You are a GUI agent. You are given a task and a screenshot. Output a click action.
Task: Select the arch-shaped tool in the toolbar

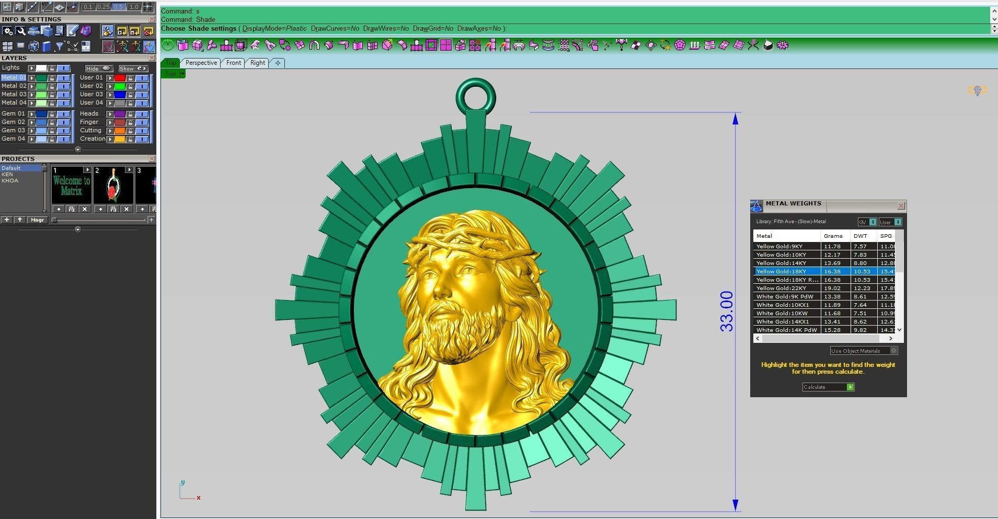click(x=314, y=45)
